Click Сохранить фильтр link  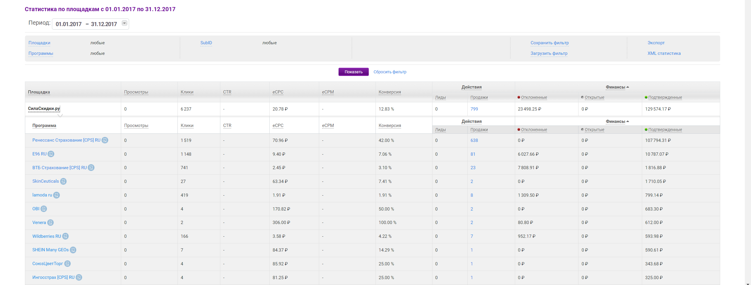coord(549,43)
